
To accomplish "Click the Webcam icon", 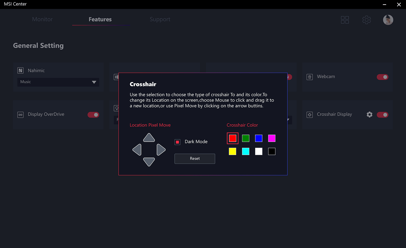I will pyautogui.click(x=310, y=77).
